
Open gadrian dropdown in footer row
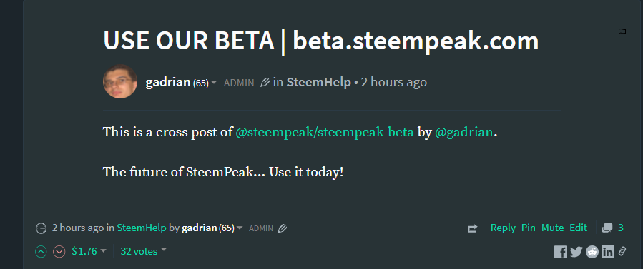click(240, 228)
